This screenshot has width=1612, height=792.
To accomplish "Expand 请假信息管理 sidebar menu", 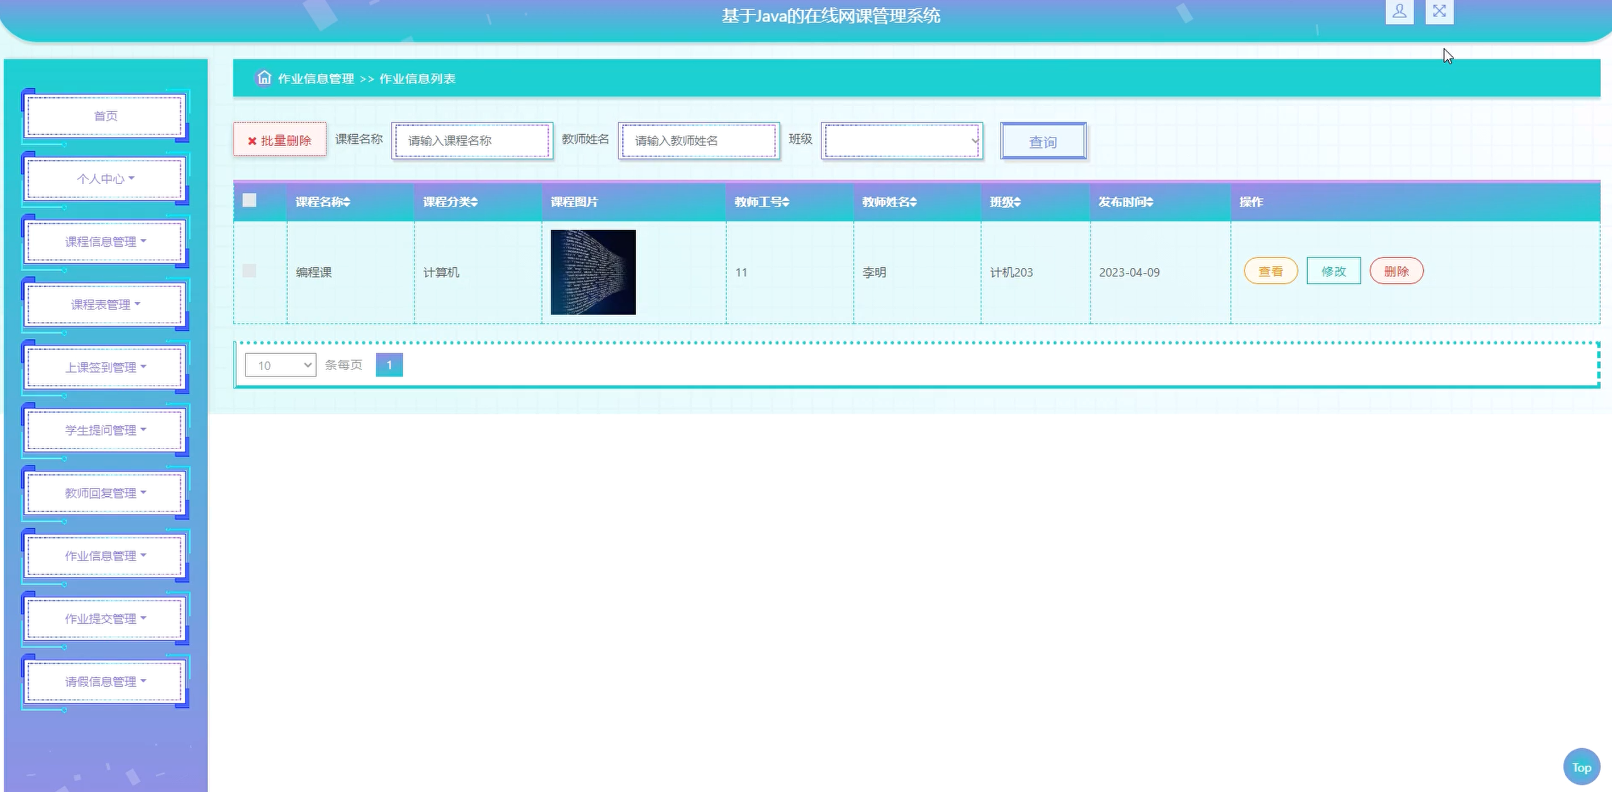I will pyautogui.click(x=105, y=682).
